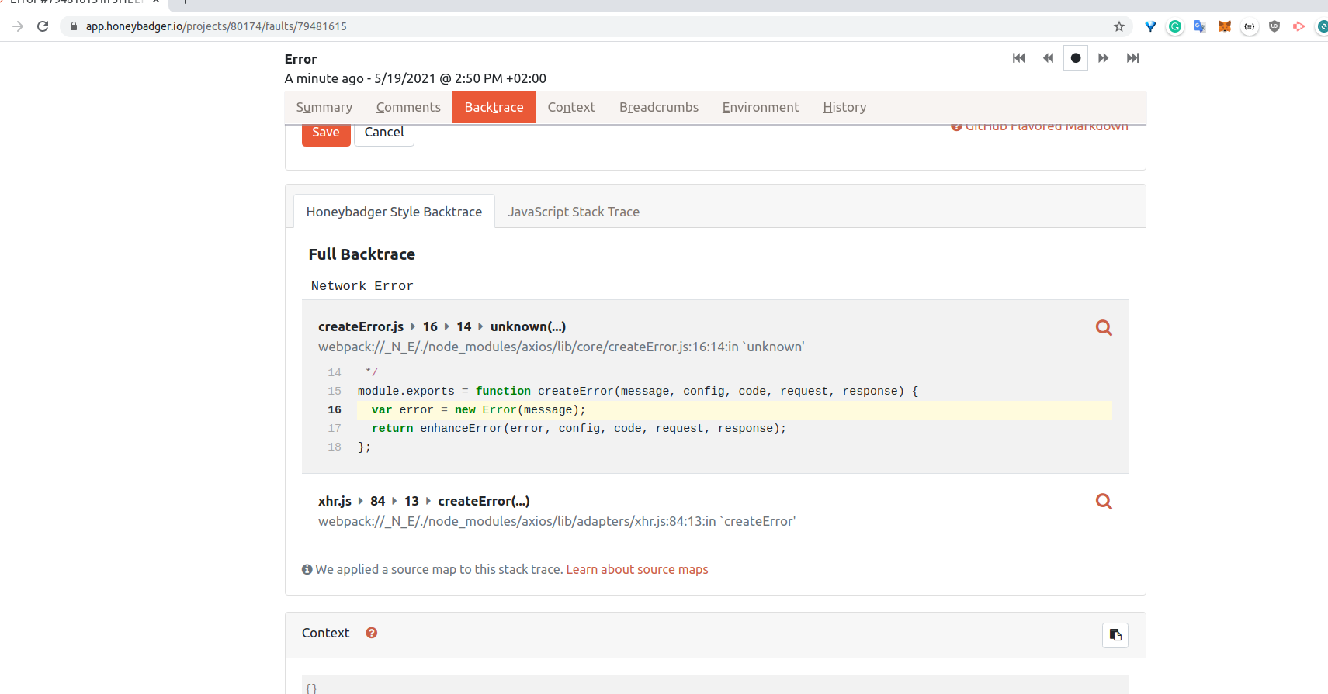This screenshot has width=1328, height=694.
Task: Jump to first notice icon
Action: (1019, 58)
